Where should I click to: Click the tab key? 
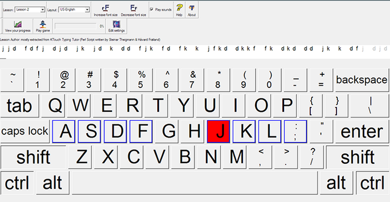click(x=20, y=106)
